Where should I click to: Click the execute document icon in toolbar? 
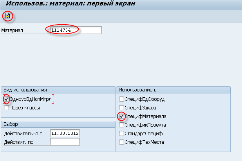pos(7,16)
